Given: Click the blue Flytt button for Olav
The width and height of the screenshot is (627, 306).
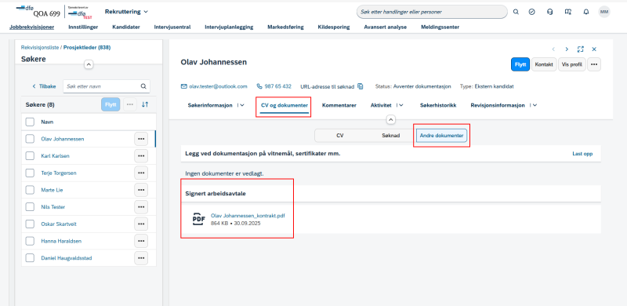Looking at the screenshot, I should 520,64.
